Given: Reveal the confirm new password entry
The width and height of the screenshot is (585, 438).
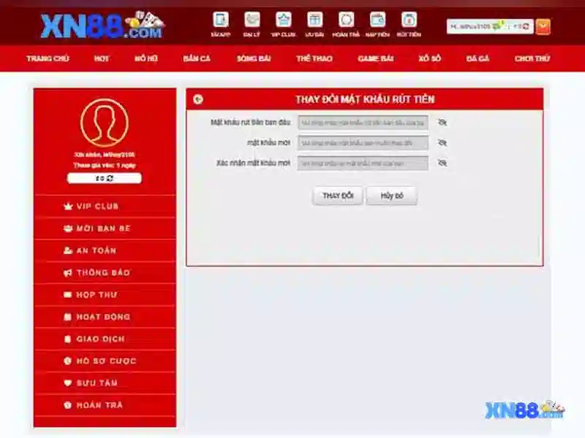Looking at the screenshot, I should tap(442, 163).
